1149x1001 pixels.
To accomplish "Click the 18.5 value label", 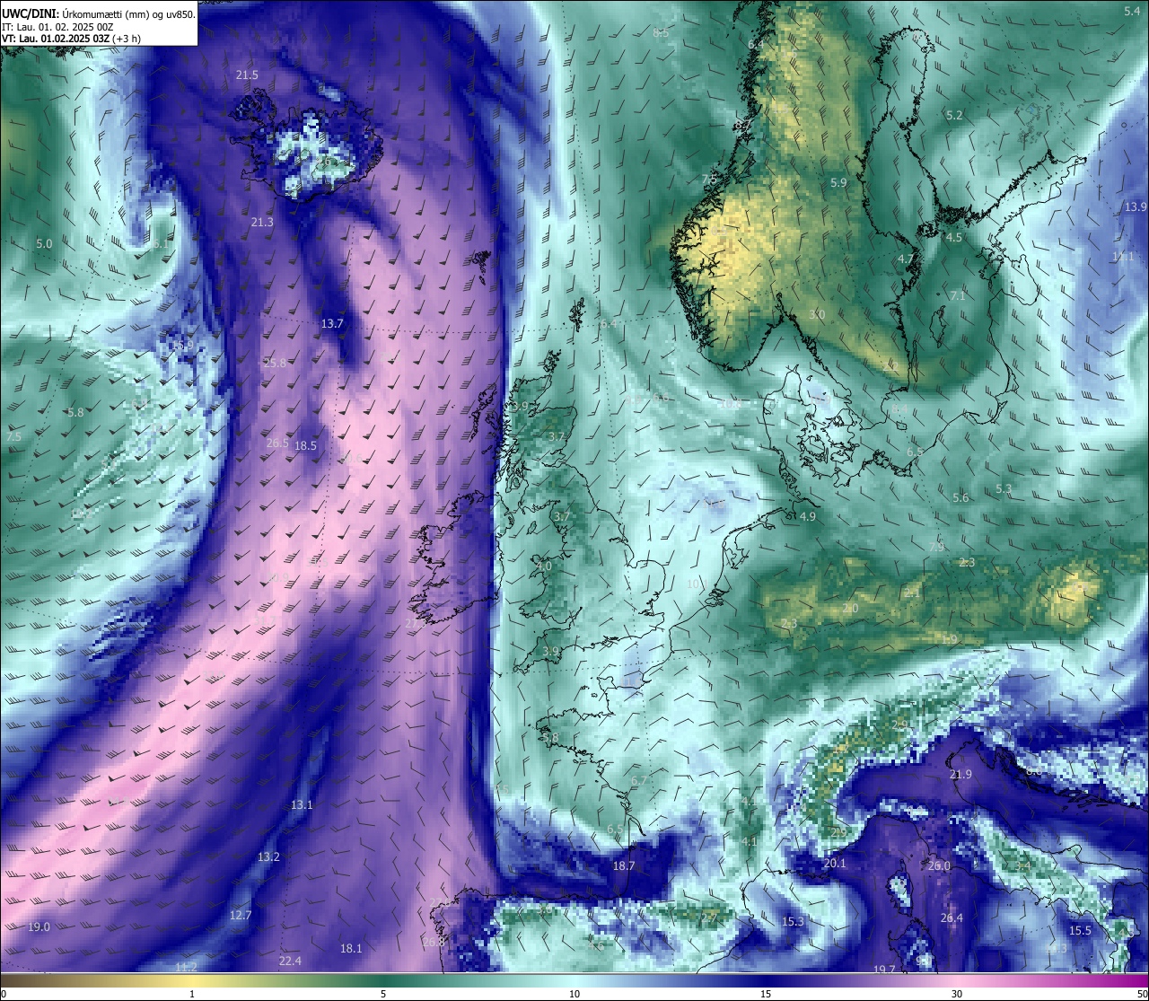I will click(x=305, y=445).
